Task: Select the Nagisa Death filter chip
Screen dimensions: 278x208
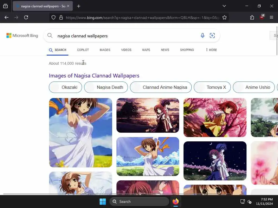Action: (x=106, y=87)
